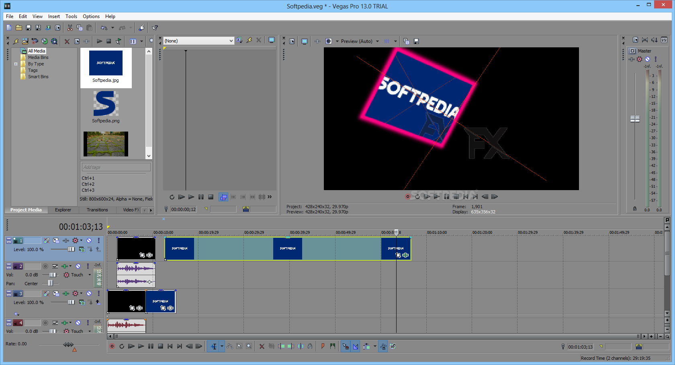This screenshot has height=365, width=675.
Task: Mute video track 3
Action: [x=89, y=294]
